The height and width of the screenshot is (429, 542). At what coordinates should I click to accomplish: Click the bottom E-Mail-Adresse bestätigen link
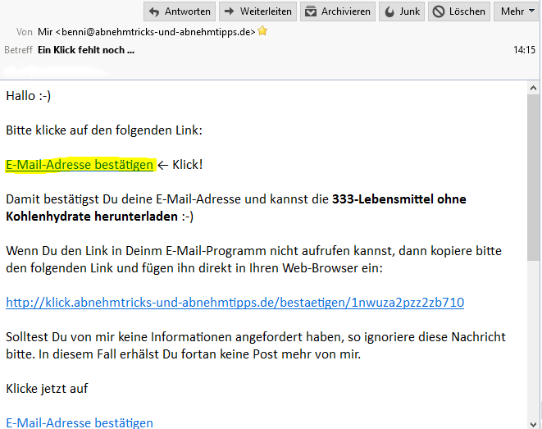point(80,422)
